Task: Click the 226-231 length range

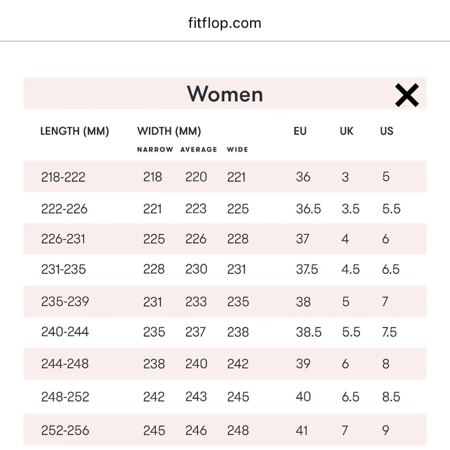Action: [63, 239]
